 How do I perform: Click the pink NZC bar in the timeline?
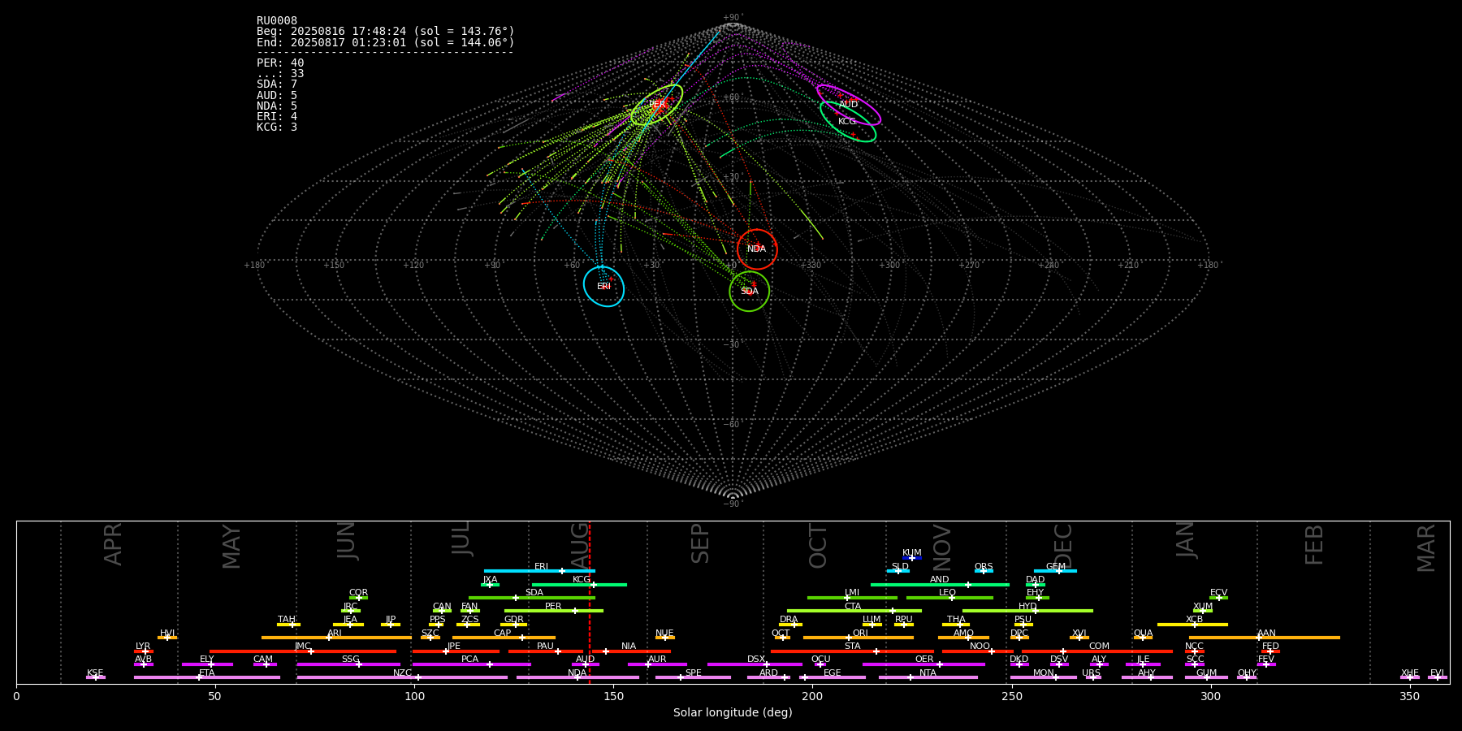pyautogui.click(x=402, y=677)
